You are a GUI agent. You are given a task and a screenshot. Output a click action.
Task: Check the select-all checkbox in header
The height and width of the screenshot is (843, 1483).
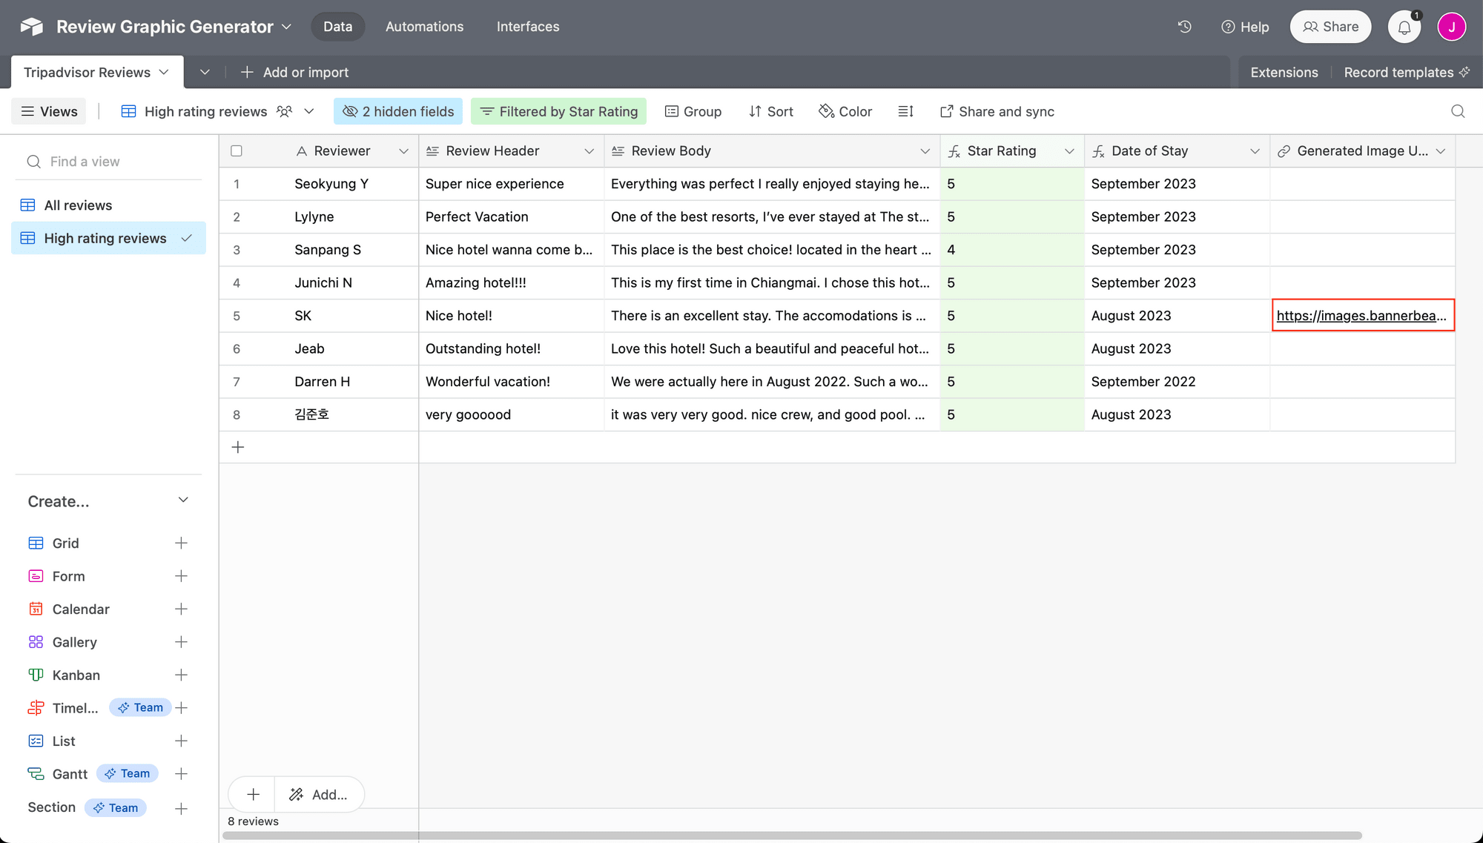click(x=237, y=151)
